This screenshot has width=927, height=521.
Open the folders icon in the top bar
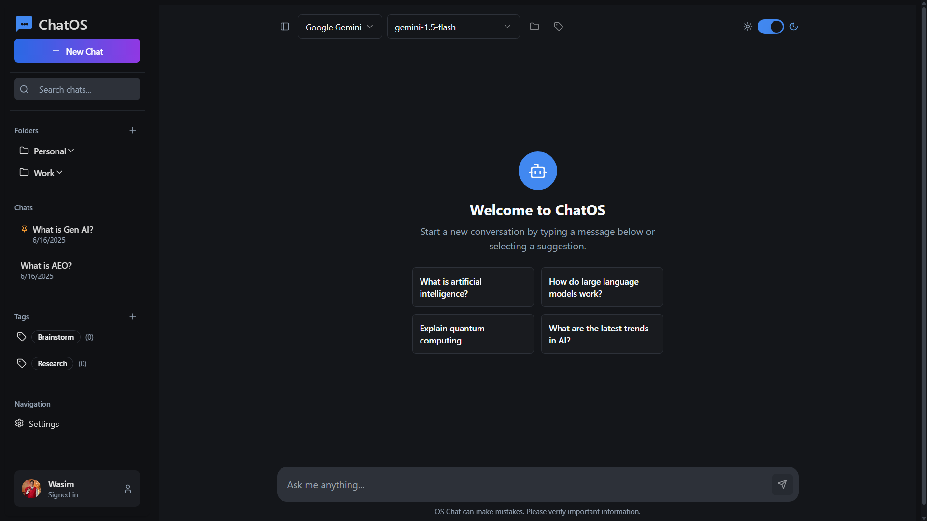click(534, 27)
